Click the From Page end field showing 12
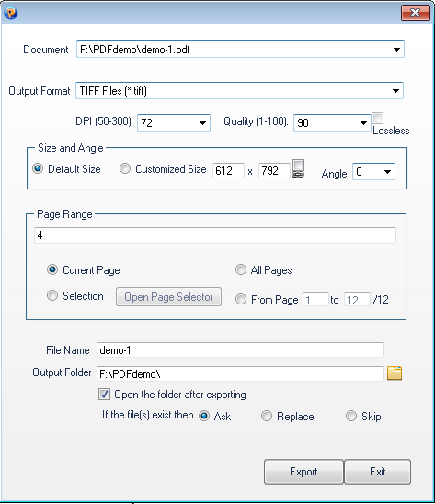 coord(357,300)
